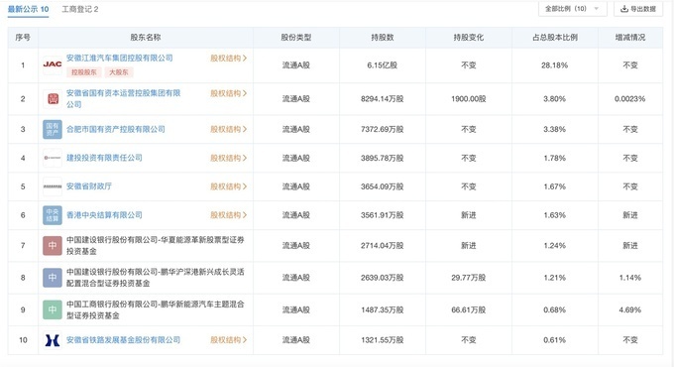This screenshot has height=367, width=674.
Task: Select the 1487.35万股 cell
Action: pos(383,309)
